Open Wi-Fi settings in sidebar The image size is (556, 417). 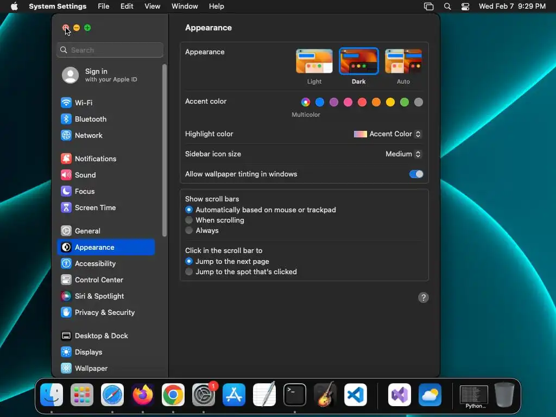[x=106, y=103]
